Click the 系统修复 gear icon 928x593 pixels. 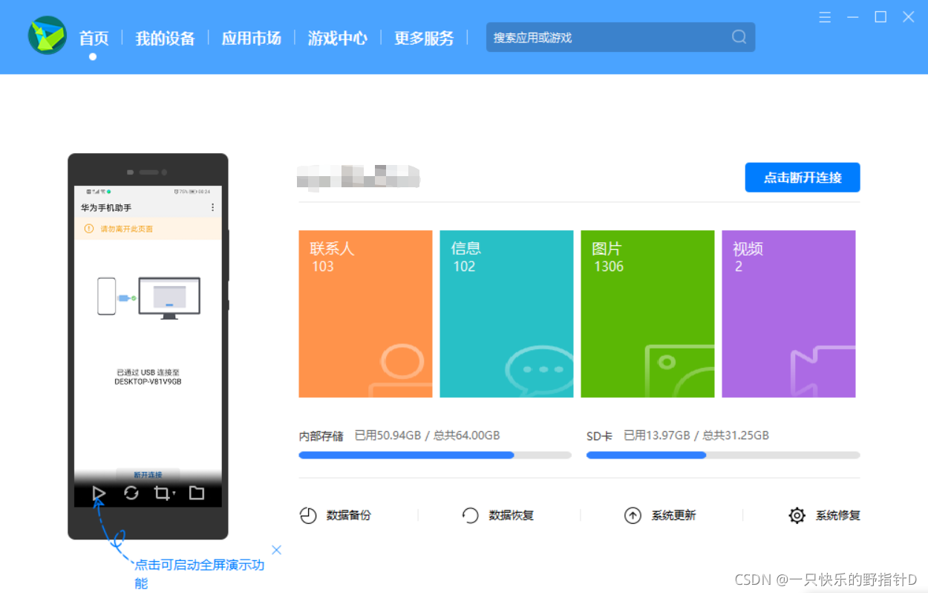797,515
